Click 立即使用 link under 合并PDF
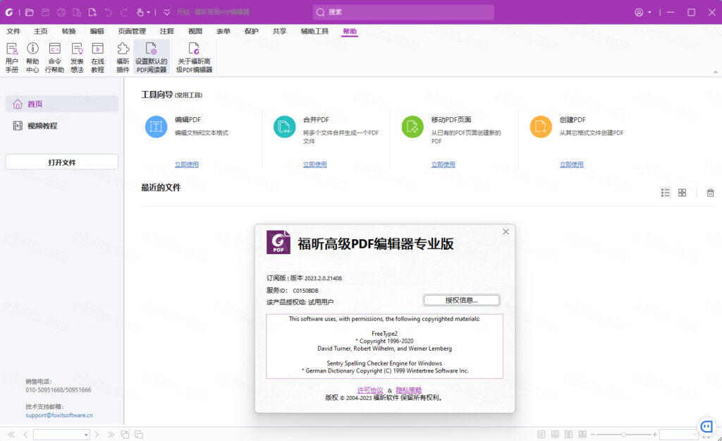This screenshot has width=722, height=441. point(315,164)
